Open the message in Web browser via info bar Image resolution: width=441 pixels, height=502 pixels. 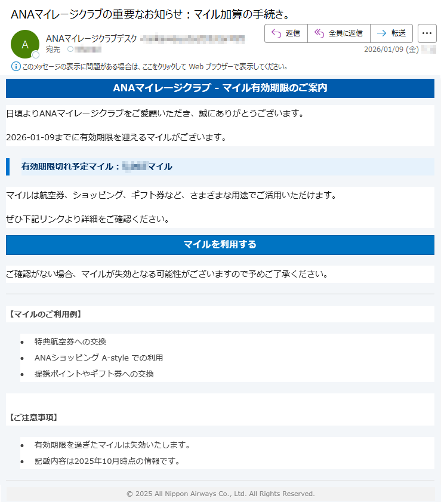click(x=155, y=66)
